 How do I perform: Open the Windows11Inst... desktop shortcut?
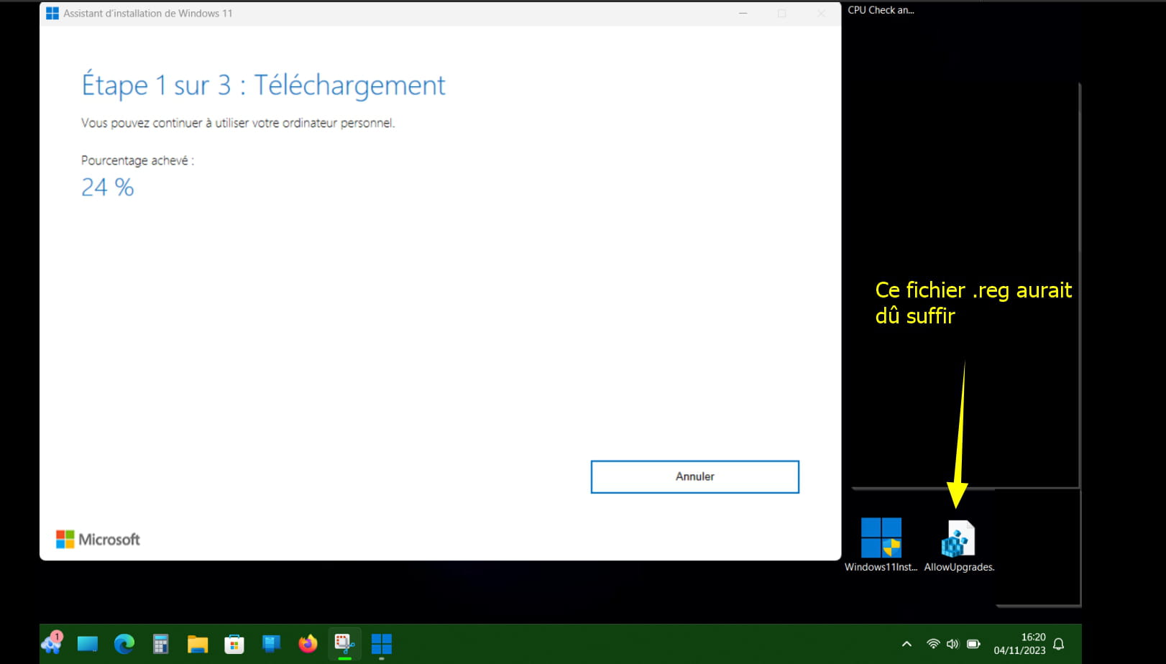point(881,544)
